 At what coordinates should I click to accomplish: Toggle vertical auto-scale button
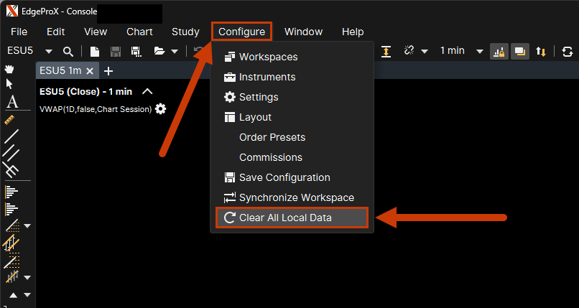[x=386, y=51]
